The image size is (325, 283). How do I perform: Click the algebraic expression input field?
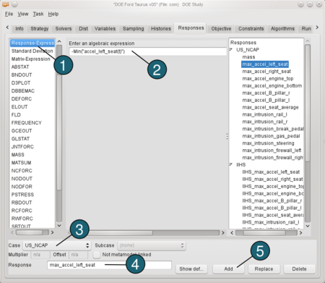147,51
